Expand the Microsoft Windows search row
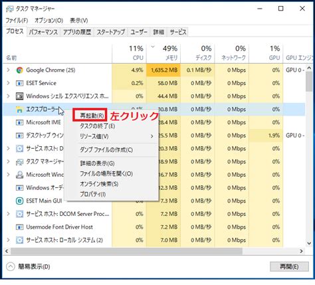315x285 pixels. 8,175
